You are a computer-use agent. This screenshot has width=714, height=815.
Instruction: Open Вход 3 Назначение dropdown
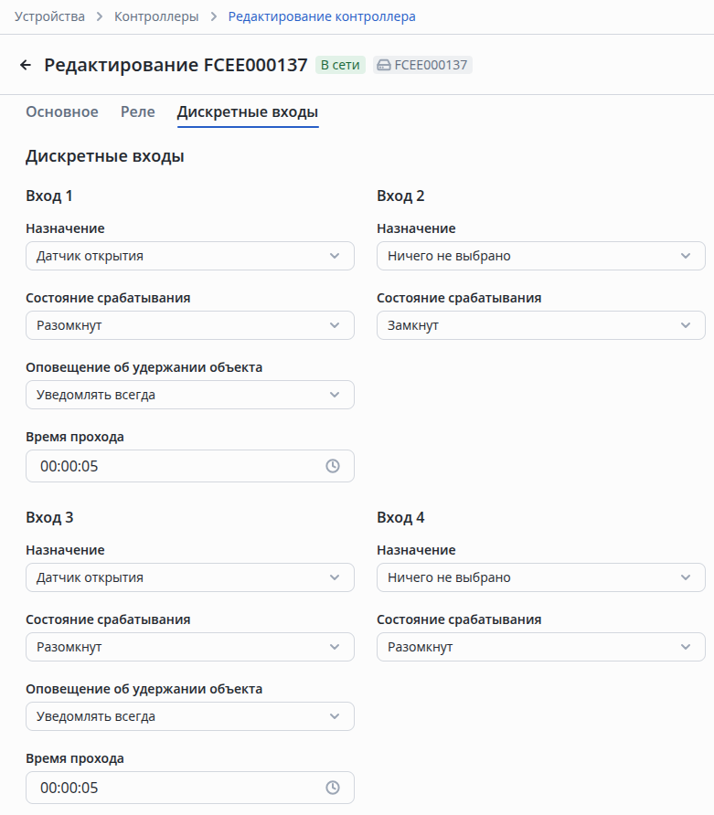190,577
